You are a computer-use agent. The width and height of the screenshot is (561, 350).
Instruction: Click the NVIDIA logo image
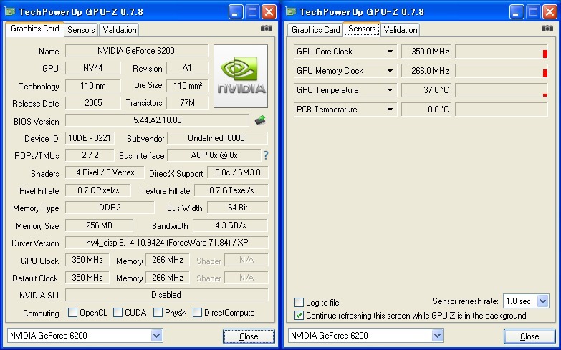(x=241, y=76)
